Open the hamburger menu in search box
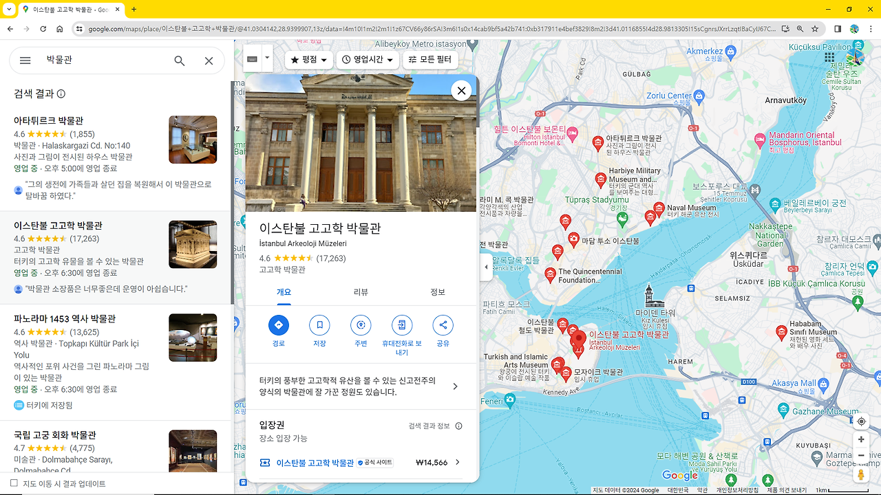 [x=25, y=60]
